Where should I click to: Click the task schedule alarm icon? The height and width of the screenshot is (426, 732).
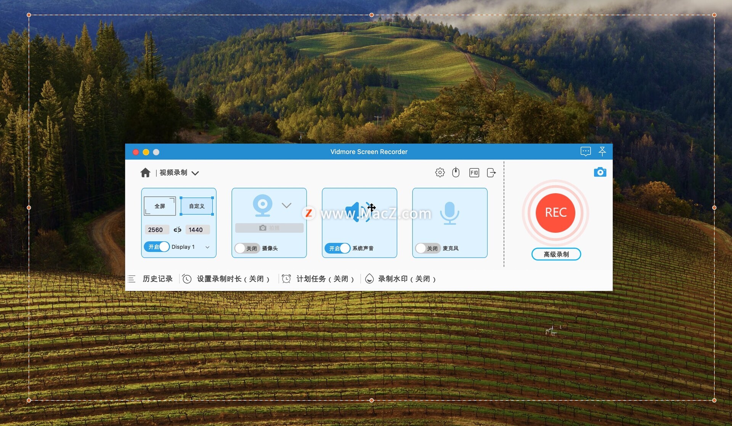[286, 279]
